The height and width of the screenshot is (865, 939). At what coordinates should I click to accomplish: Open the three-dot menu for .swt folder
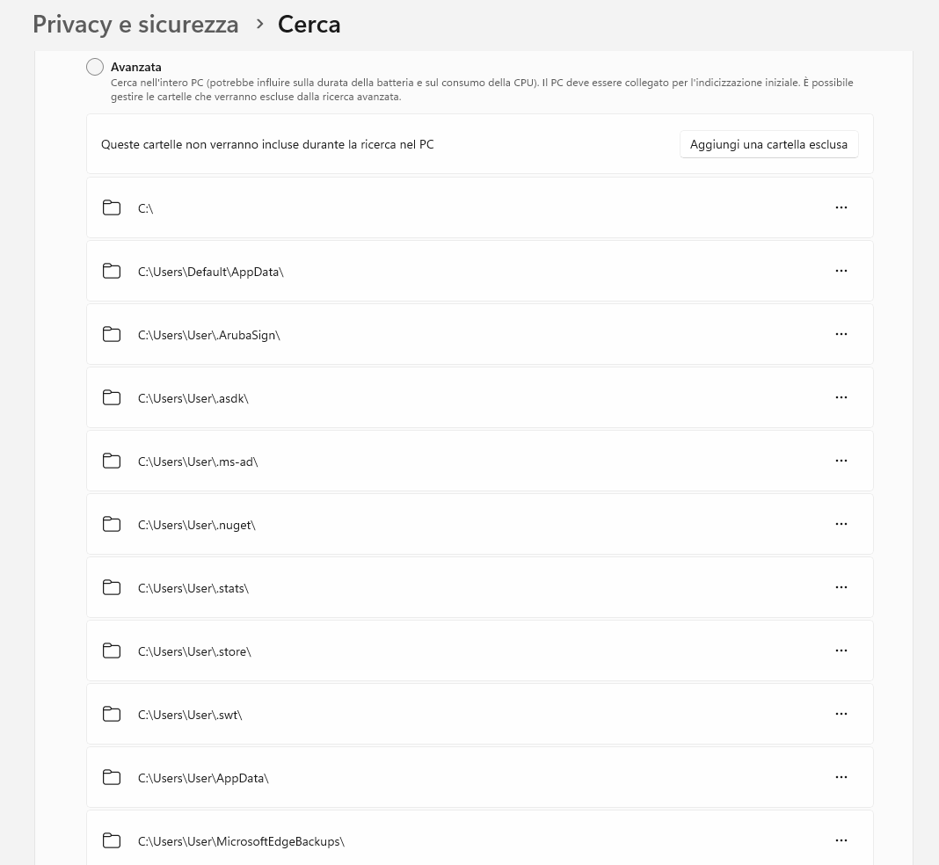pyautogui.click(x=841, y=714)
